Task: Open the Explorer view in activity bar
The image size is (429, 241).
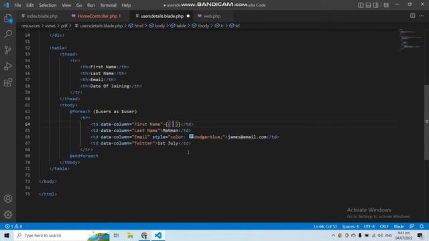Action: pyautogui.click(x=8, y=19)
